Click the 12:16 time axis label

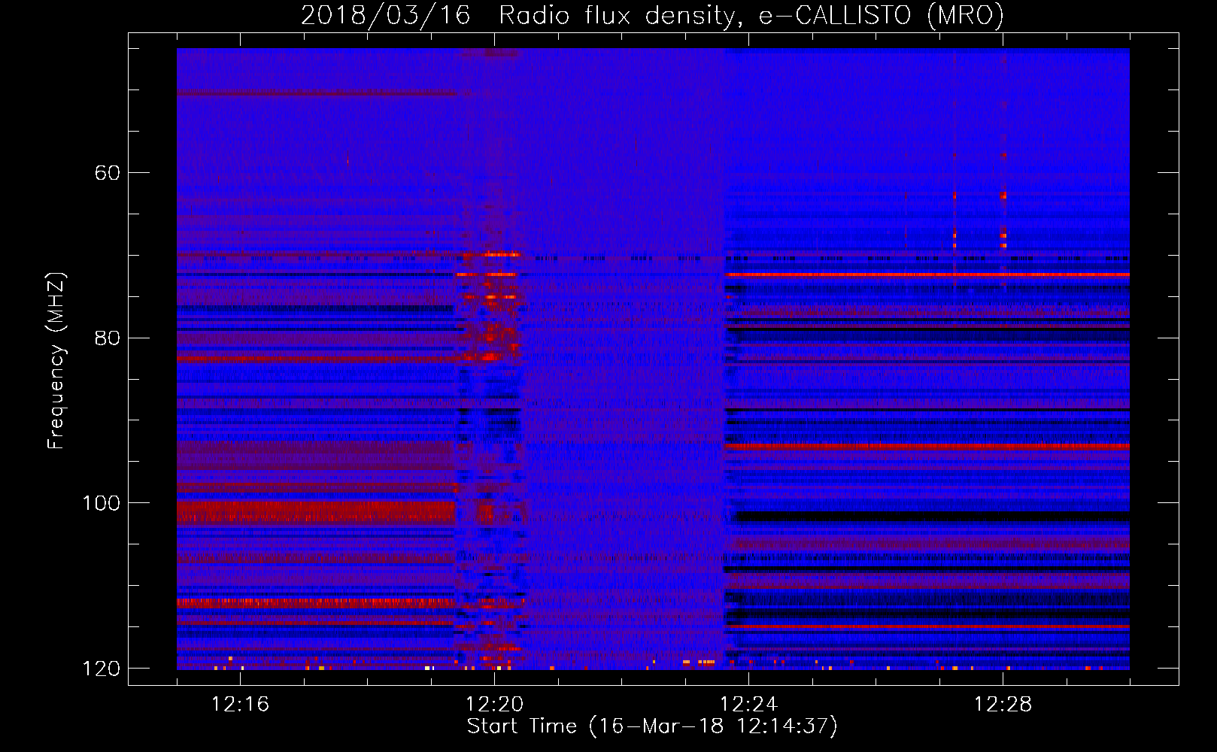[240, 704]
